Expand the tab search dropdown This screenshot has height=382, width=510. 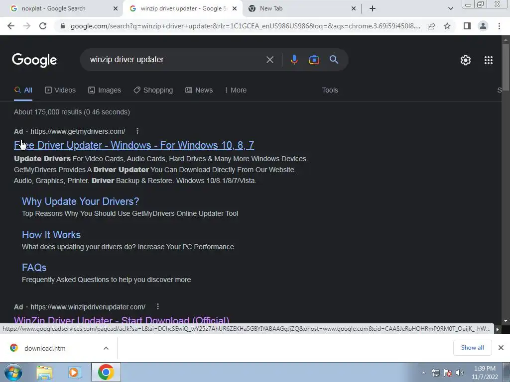(450, 9)
